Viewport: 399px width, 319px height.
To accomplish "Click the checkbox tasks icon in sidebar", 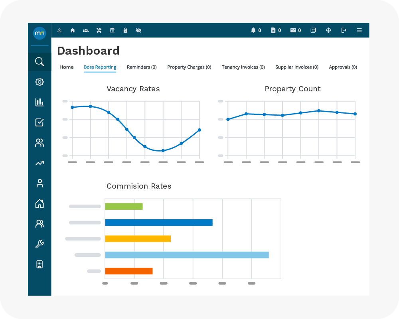I will 39,122.
